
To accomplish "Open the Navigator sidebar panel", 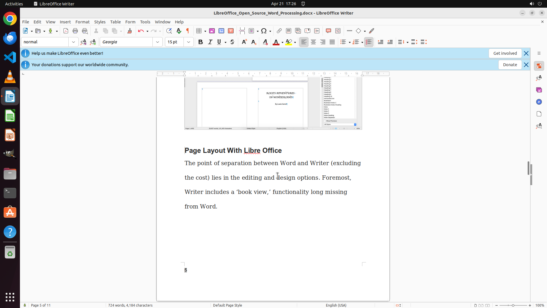I will 539,102.
